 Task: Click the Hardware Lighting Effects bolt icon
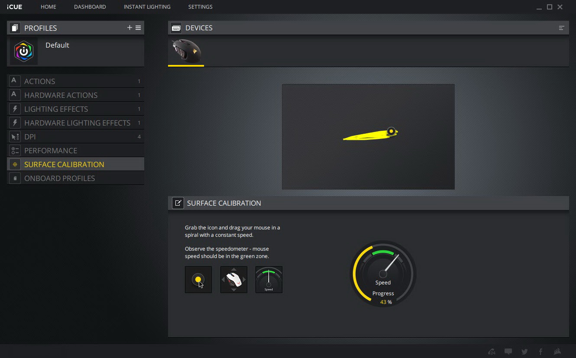[14, 123]
